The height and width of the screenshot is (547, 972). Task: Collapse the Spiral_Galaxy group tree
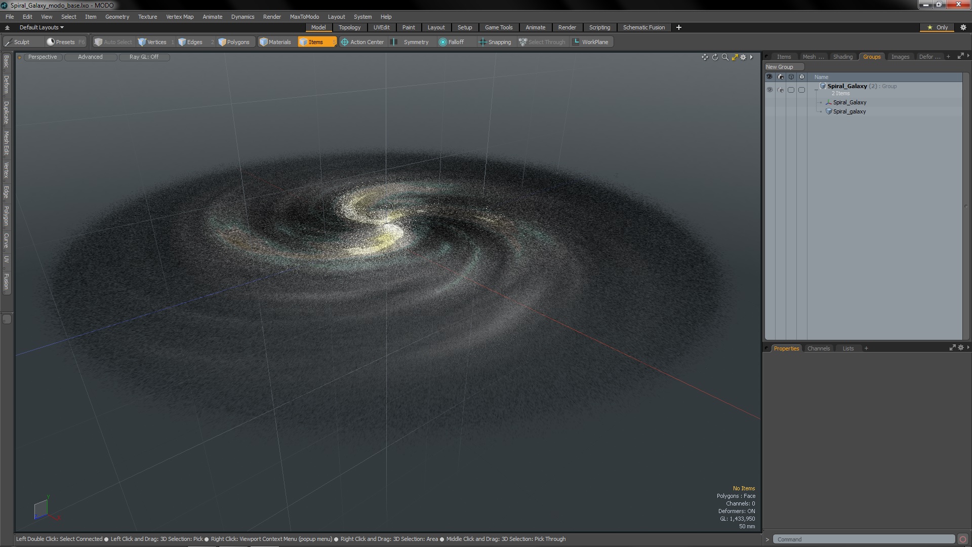[816, 89]
